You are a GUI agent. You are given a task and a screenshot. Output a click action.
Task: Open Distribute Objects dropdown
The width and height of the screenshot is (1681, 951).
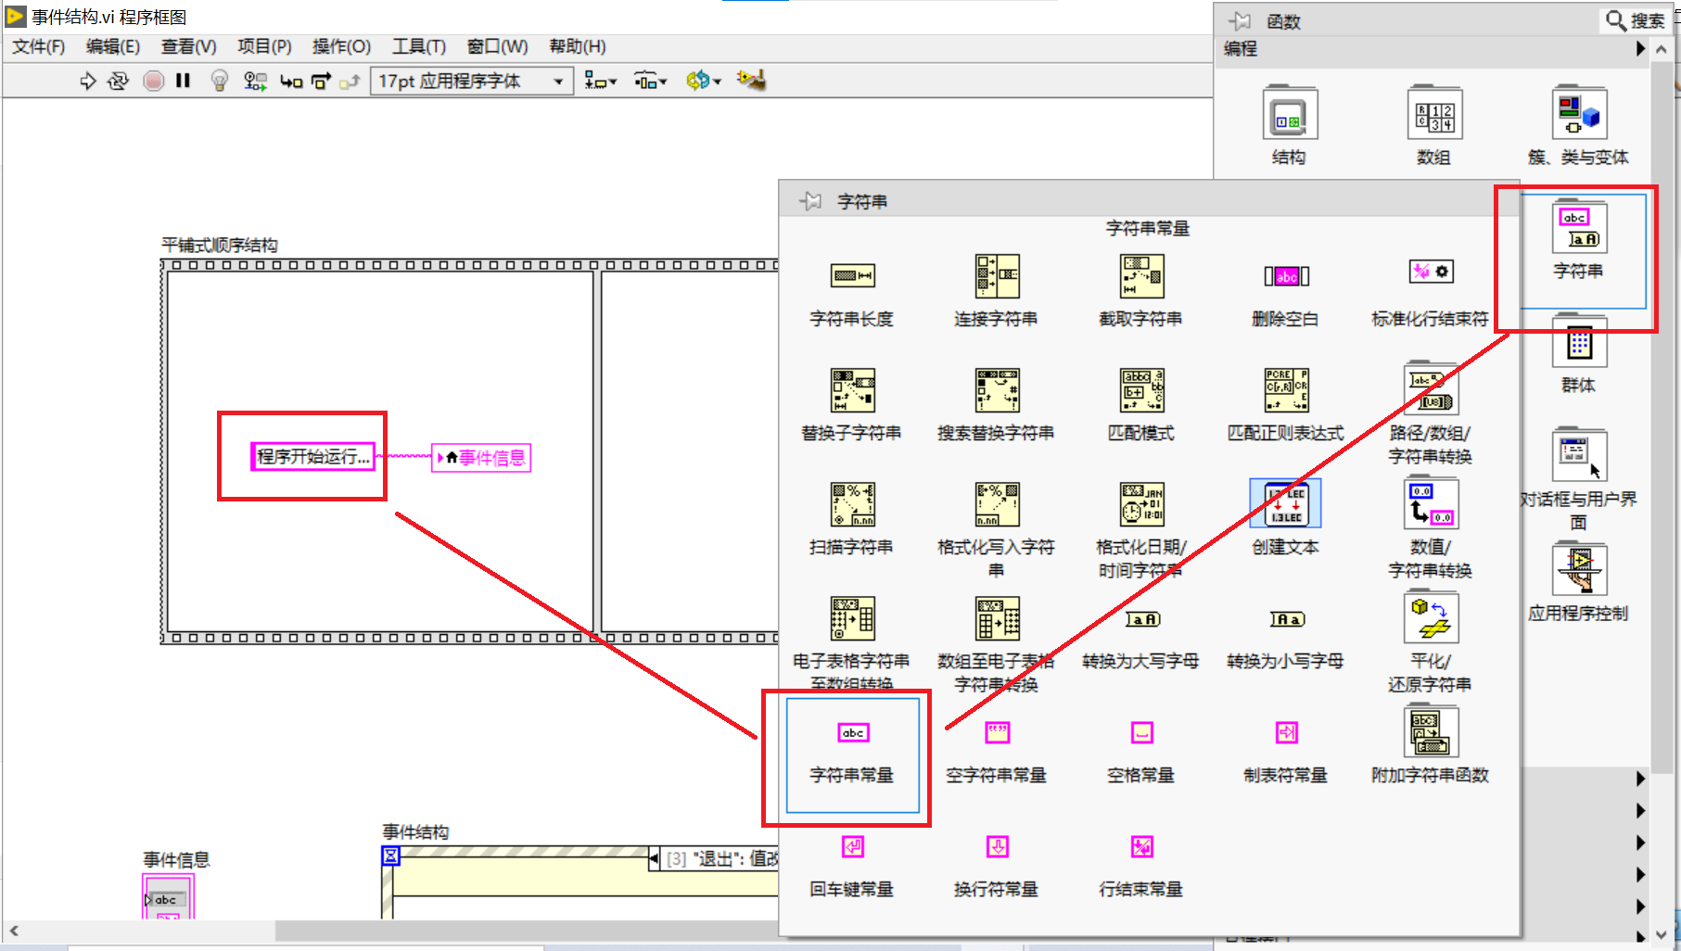[x=651, y=82]
